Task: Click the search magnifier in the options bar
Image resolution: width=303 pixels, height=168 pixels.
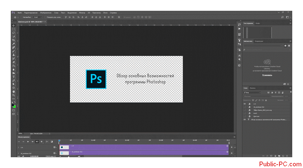Action: click(282, 17)
